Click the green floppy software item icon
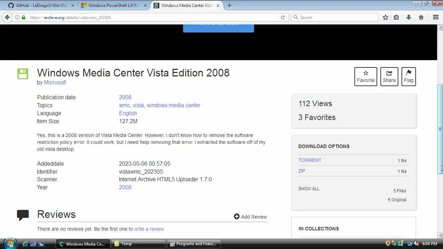This screenshot has width=443, height=249. tap(23, 74)
